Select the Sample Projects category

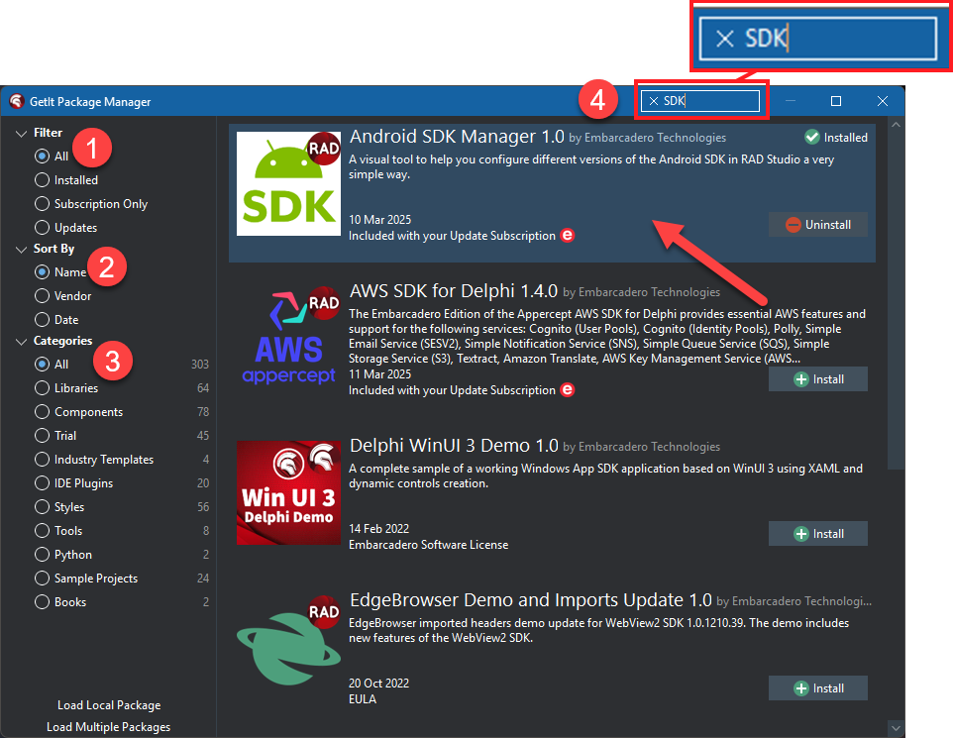(86, 578)
